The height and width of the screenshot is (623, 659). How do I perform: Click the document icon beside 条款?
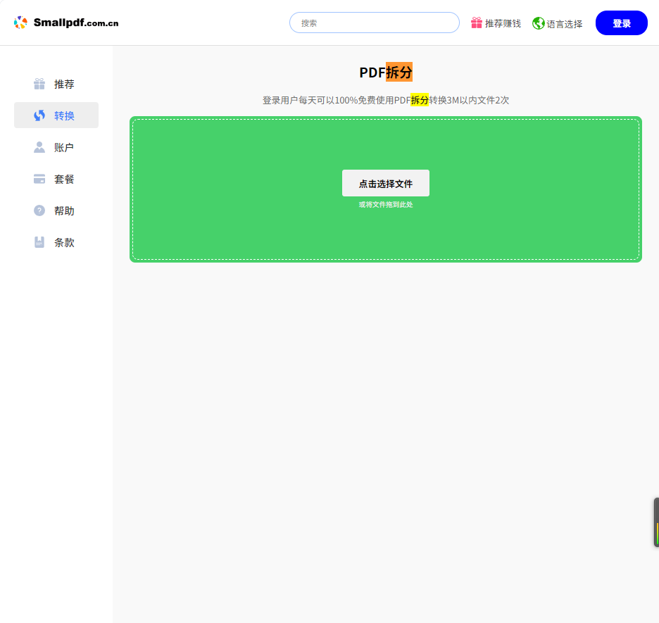[x=39, y=242]
